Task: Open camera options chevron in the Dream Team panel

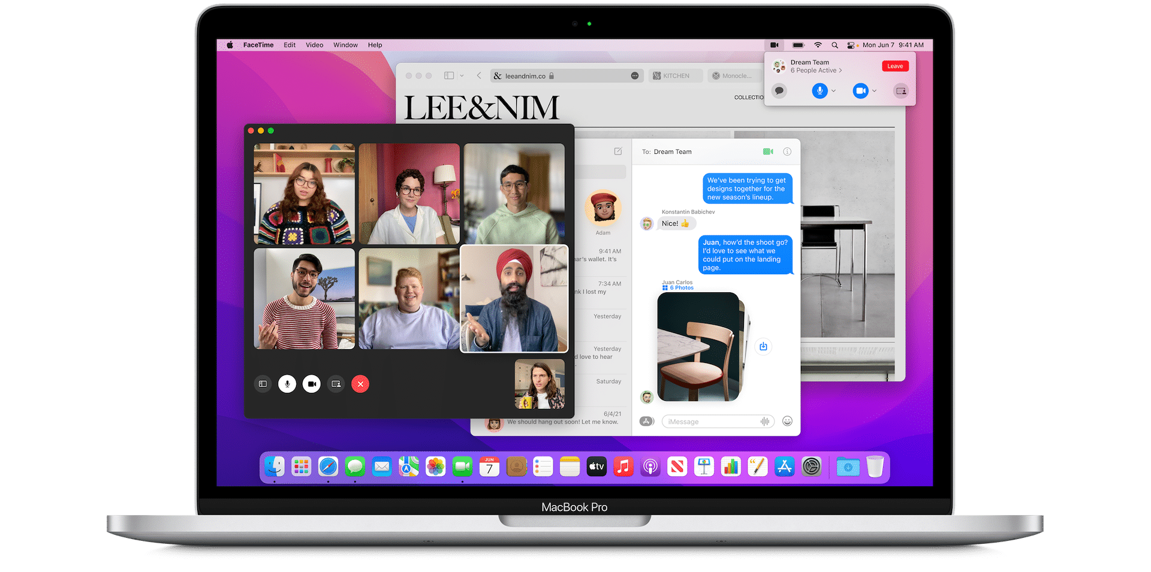Action: tap(875, 91)
